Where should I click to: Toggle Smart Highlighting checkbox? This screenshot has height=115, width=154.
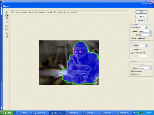pos(132,38)
